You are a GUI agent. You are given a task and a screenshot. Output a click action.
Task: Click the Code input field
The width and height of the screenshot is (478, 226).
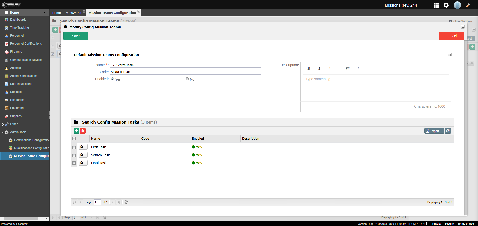pos(186,72)
